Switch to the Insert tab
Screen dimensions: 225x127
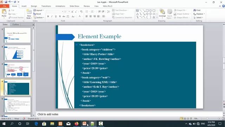24,6
